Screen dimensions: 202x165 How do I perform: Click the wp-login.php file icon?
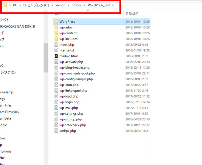pyautogui.click(x=56, y=102)
